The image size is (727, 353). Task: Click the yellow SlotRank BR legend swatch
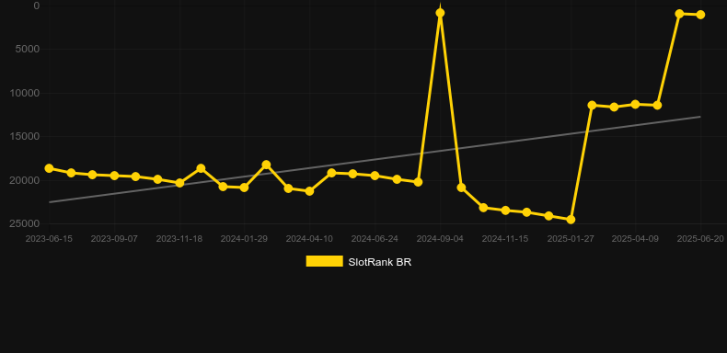[x=325, y=261]
